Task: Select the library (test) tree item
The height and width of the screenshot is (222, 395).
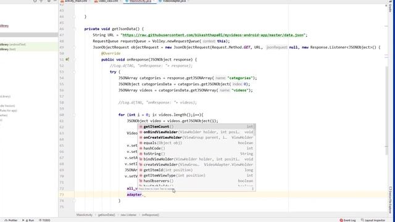Action: 29,49
